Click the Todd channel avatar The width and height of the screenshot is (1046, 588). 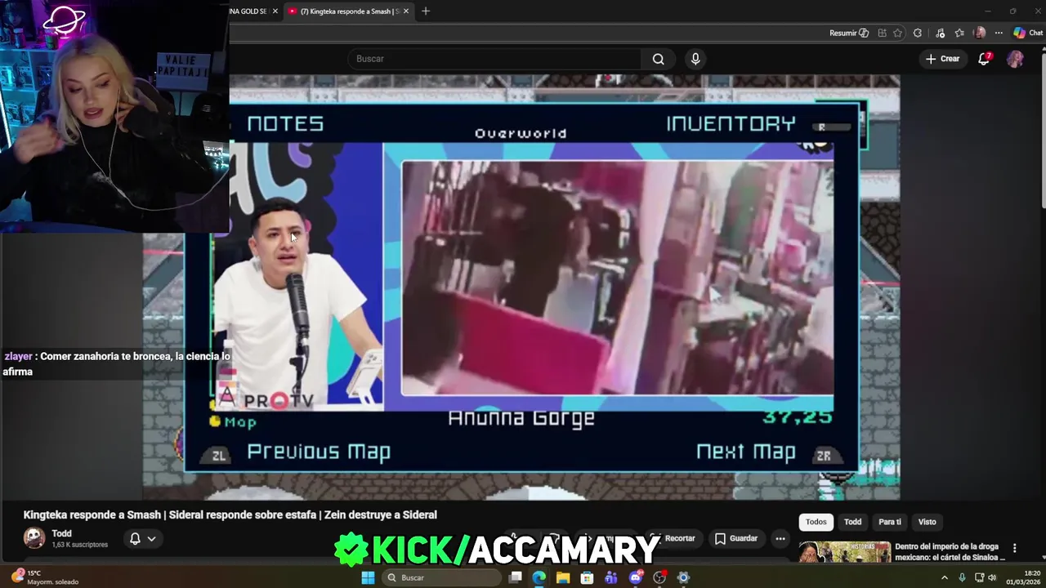[x=34, y=537]
